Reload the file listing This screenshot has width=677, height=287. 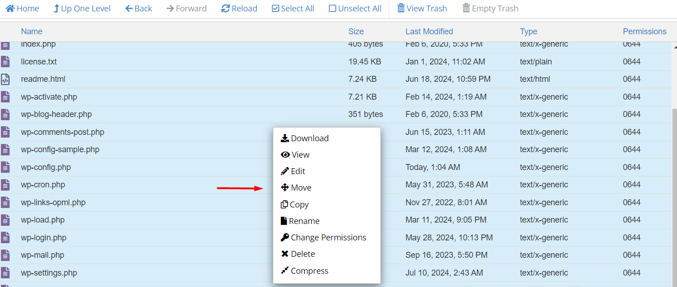[239, 8]
